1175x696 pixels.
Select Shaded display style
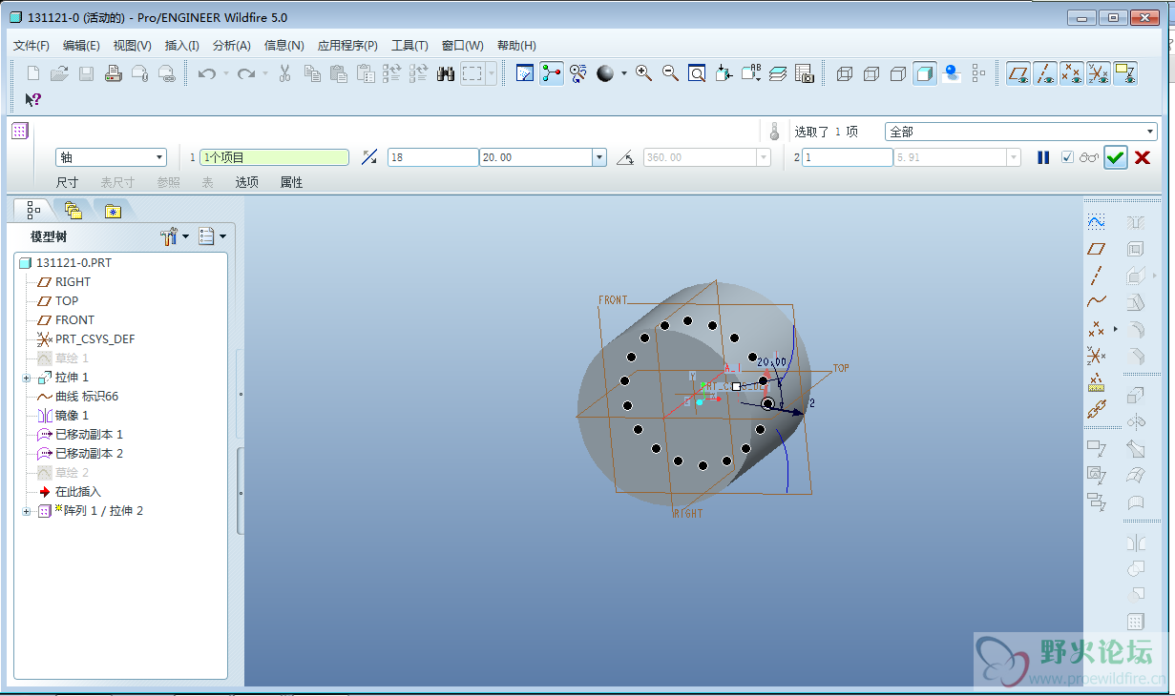pos(924,73)
